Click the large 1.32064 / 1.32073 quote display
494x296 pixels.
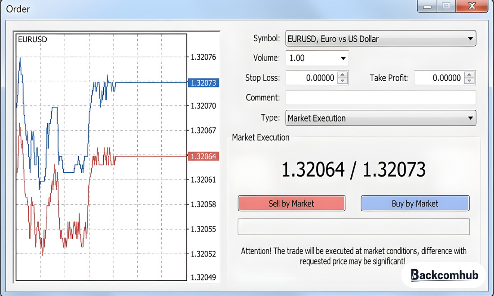353,170
